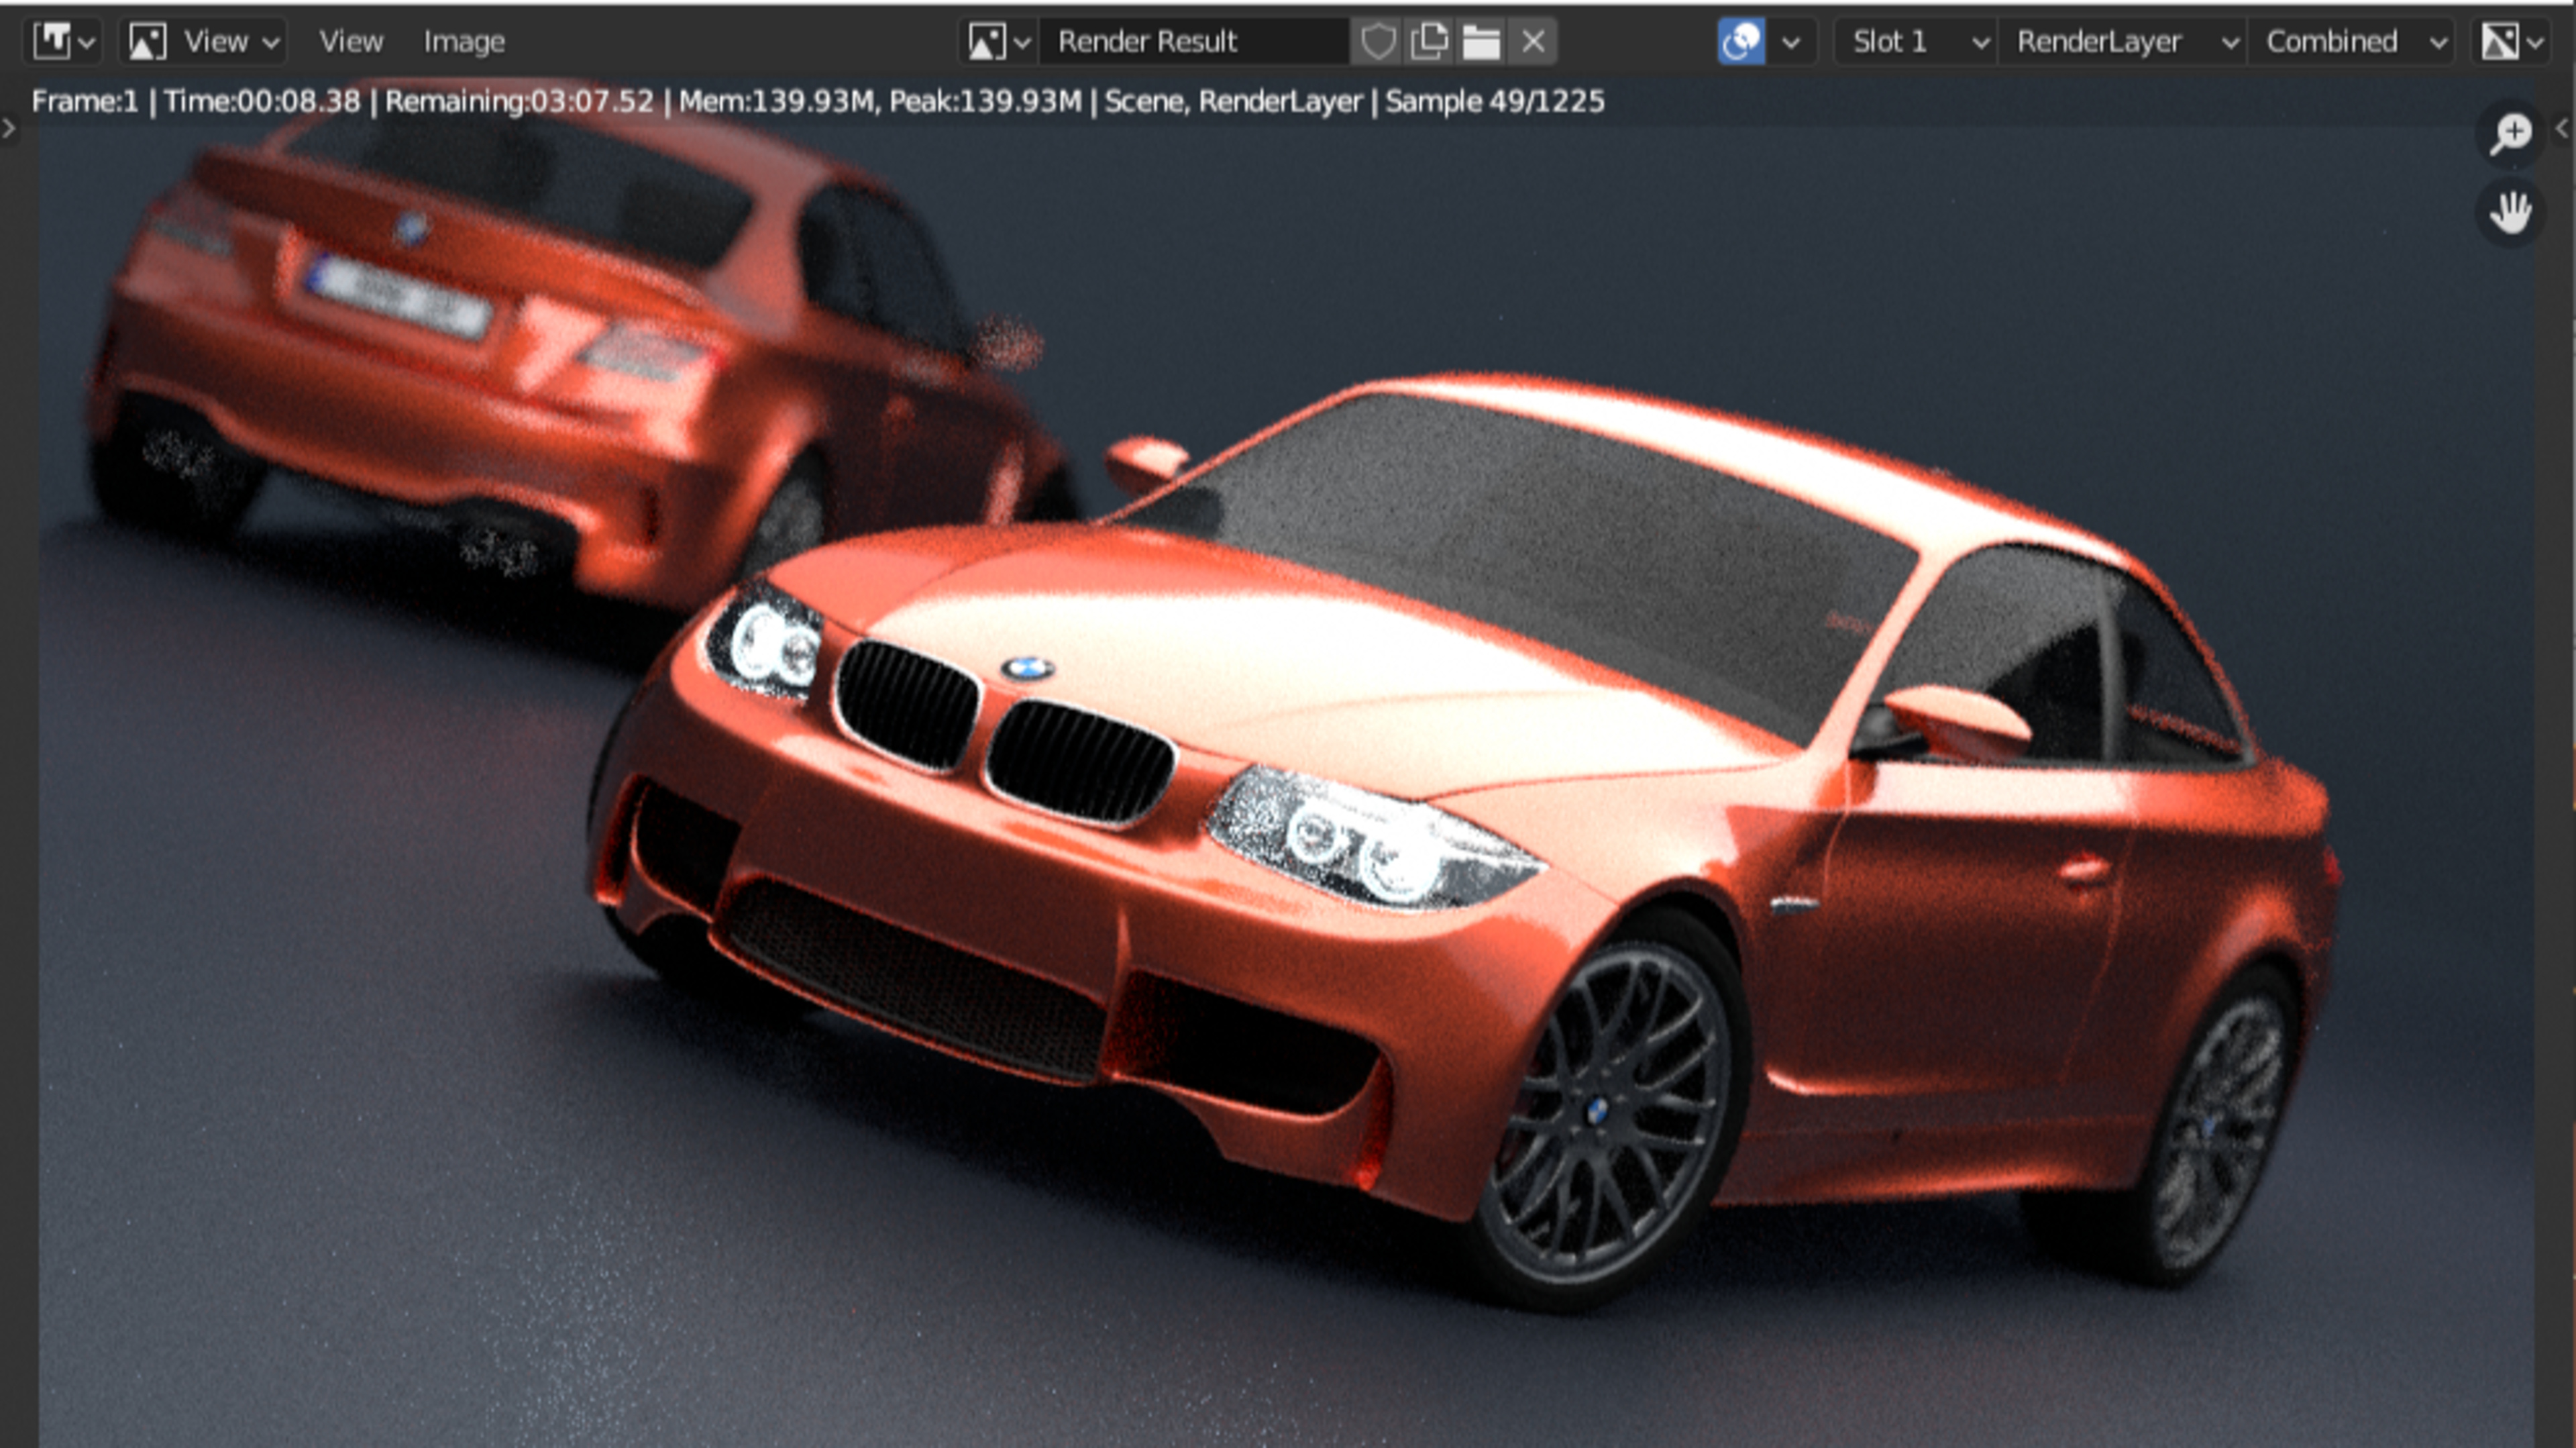Expand the gizmo options dropdown arrow
2576x1448 pixels.
[x=1792, y=42]
